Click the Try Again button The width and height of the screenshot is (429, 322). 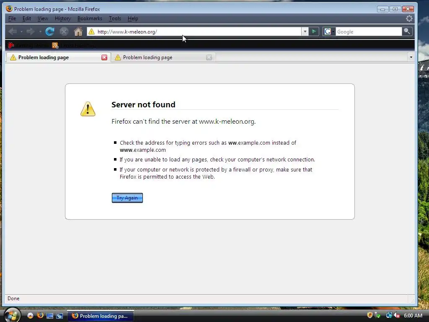click(127, 198)
